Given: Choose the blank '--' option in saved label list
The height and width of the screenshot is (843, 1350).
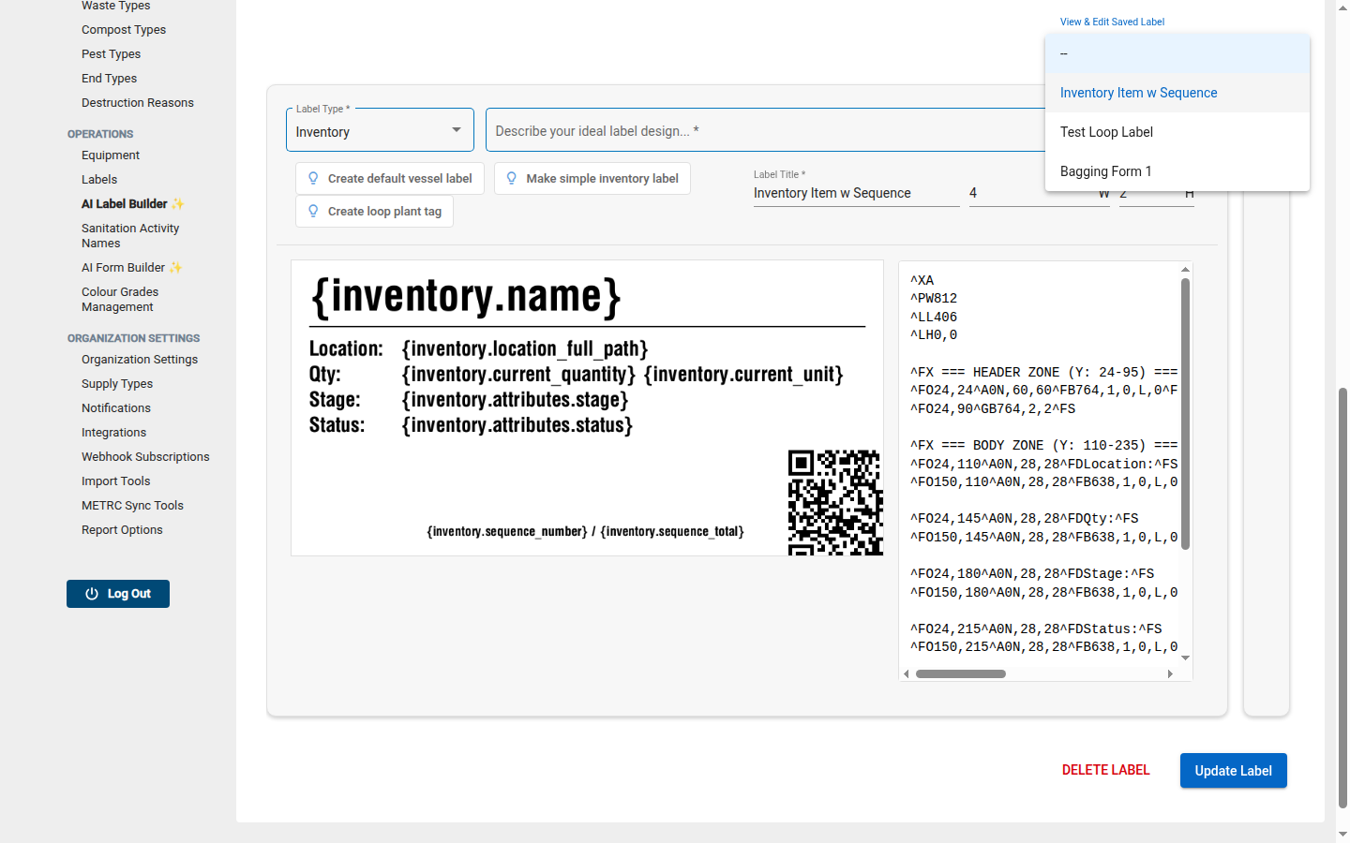Looking at the screenshot, I should click(x=1177, y=53).
